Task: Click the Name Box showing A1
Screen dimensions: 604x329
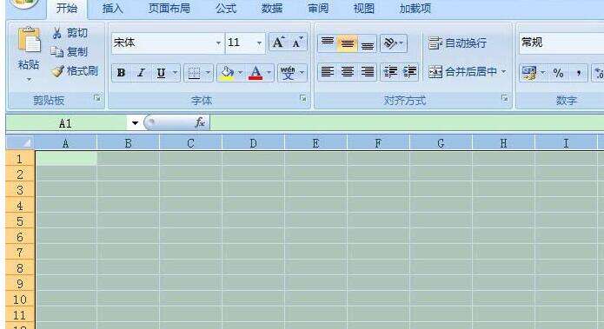Action: click(67, 123)
